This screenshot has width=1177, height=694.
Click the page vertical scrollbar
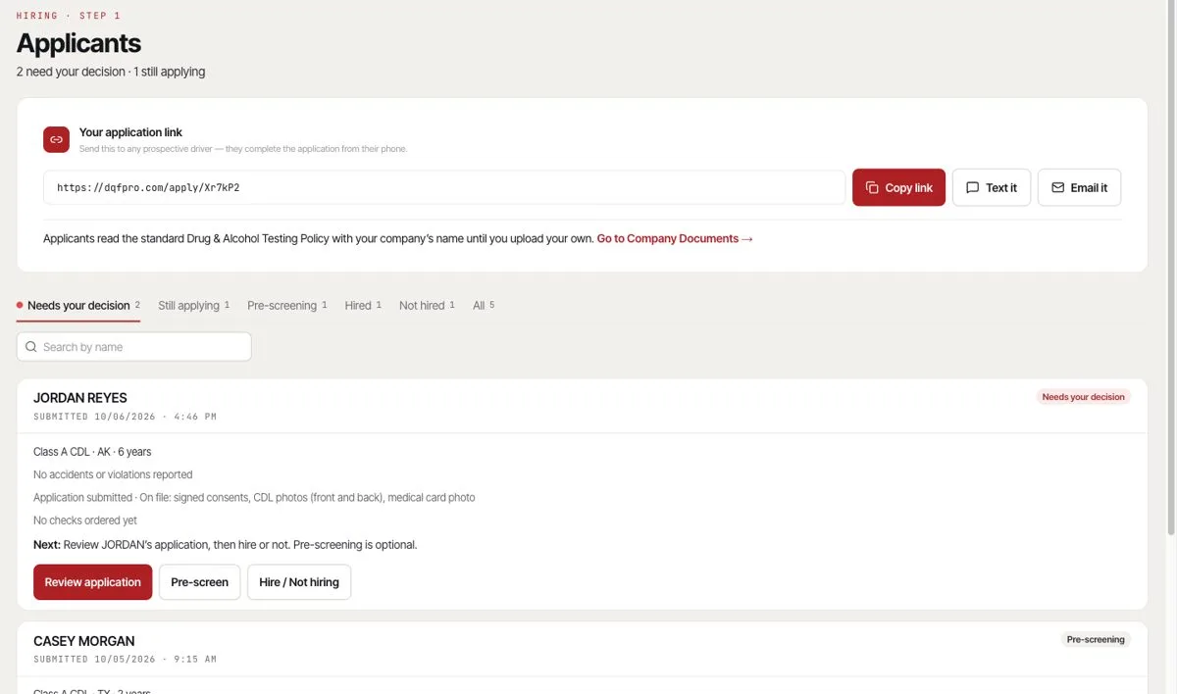click(x=1170, y=270)
